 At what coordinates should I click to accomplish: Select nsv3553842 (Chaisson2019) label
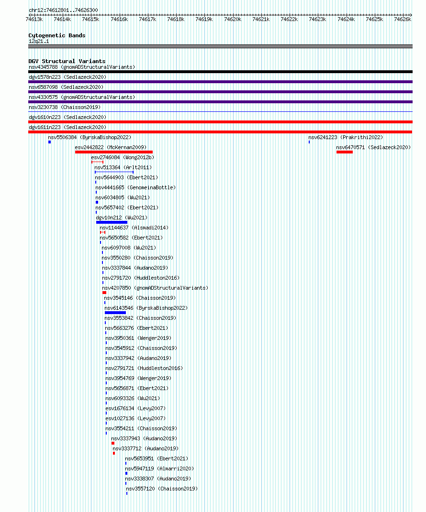coord(141,318)
